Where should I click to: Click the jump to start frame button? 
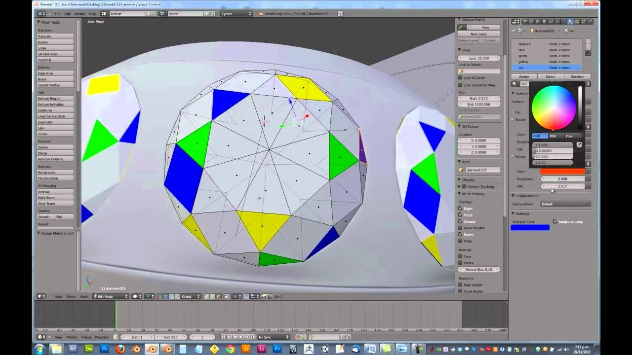pyautogui.click(x=223, y=337)
